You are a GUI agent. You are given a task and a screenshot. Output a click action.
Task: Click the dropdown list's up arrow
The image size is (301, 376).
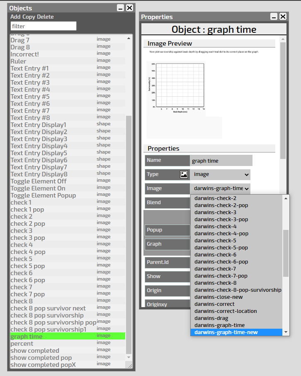pyautogui.click(x=286, y=198)
